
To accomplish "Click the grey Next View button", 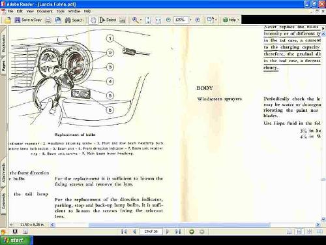I will coord(202,231).
